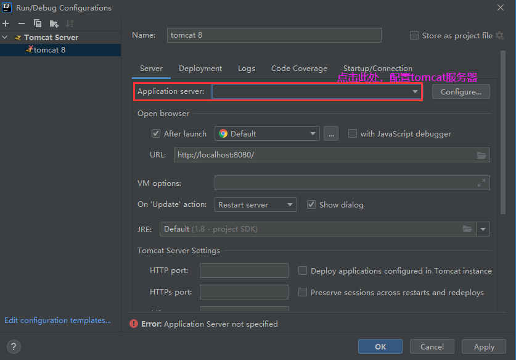Switch to the Server tab
Image resolution: width=516 pixels, height=360 pixels.
(x=151, y=69)
